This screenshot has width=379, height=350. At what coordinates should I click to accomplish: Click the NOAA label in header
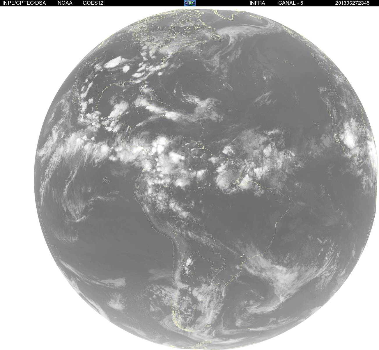point(65,3)
